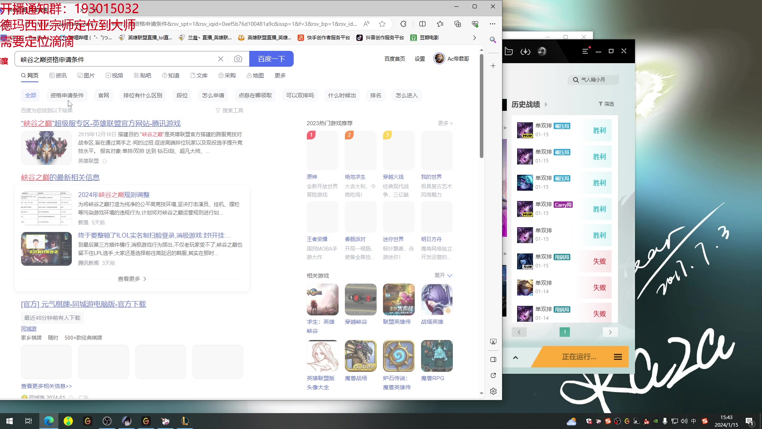This screenshot has height=429, width=762.
Task: Open browser extensions puzzle icon
Action: click(403, 24)
